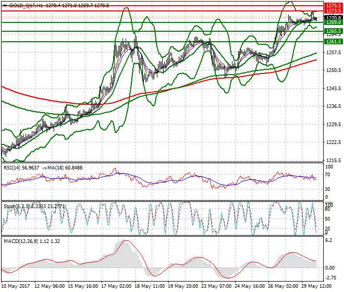The width and height of the screenshot is (344, 292).
Task: Click the RSI scale level 30
Action: pos(327,189)
